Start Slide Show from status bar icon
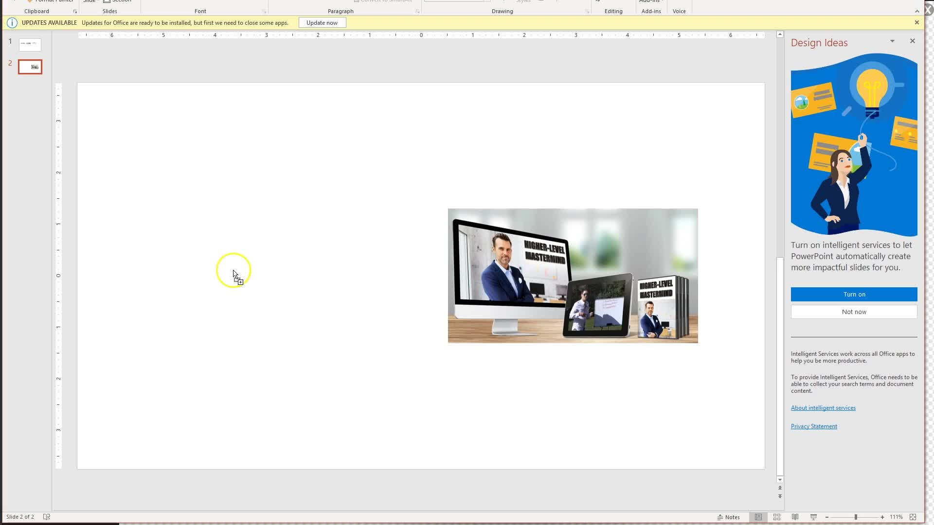This screenshot has height=525, width=934. tap(813, 517)
